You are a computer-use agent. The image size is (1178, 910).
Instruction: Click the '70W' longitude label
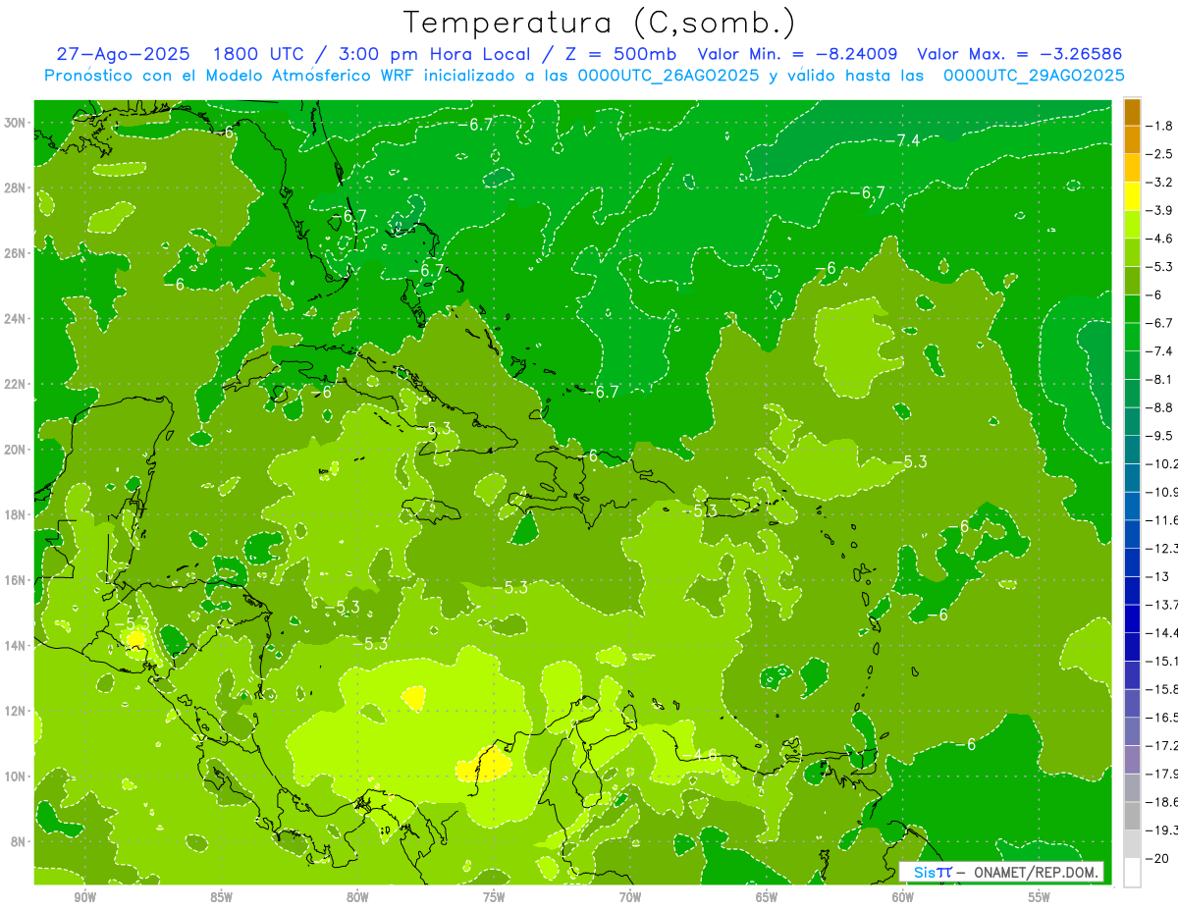tap(630, 897)
